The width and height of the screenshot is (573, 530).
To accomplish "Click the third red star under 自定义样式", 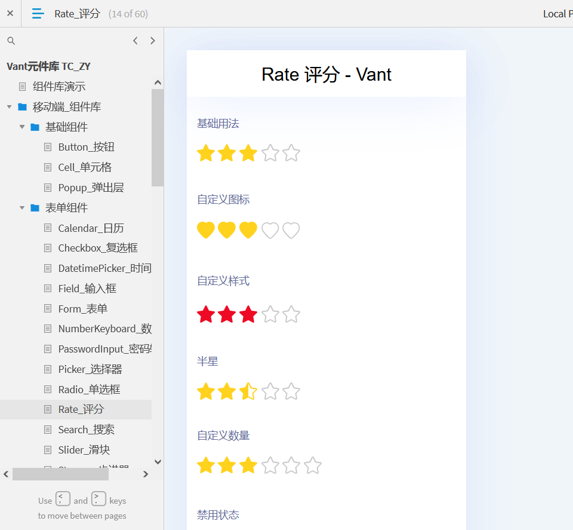I will (248, 314).
